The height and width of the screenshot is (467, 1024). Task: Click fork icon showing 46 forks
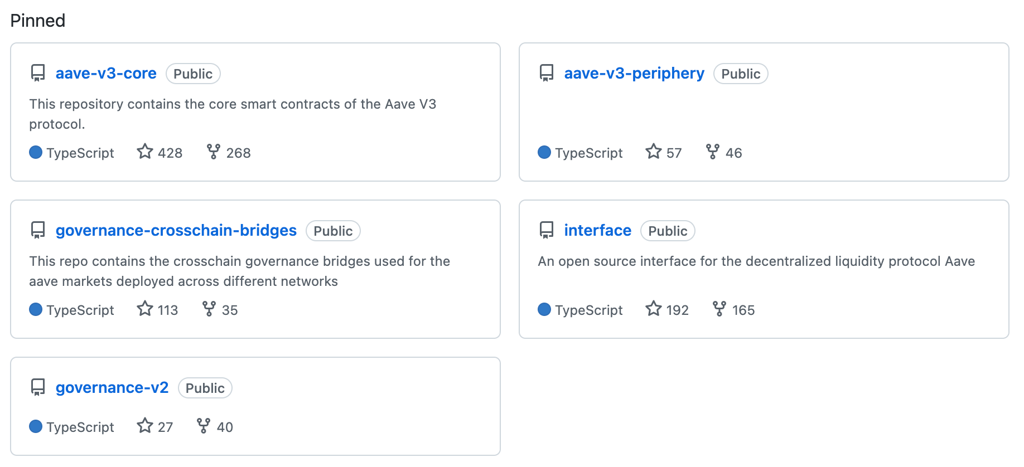coord(713,152)
